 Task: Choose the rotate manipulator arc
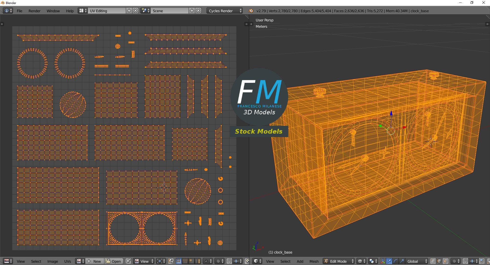pos(396,261)
